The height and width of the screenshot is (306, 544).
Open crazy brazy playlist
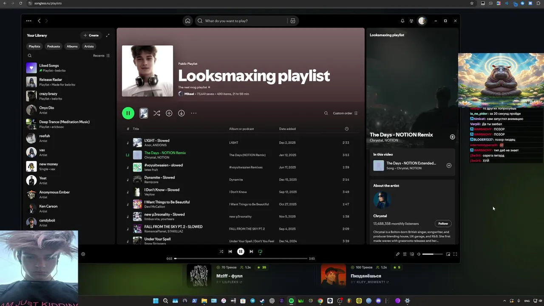[x=68, y=96]
